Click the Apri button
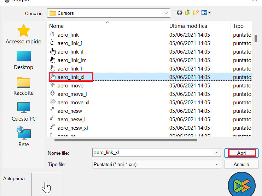 coord(241,153)
